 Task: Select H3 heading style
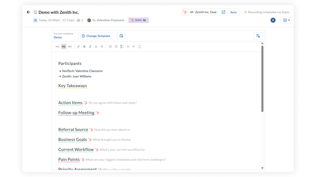(70, 47)
